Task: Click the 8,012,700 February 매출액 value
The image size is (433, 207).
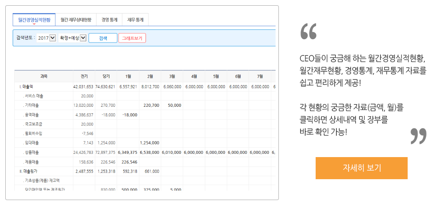Action: [x=150, y=87]
